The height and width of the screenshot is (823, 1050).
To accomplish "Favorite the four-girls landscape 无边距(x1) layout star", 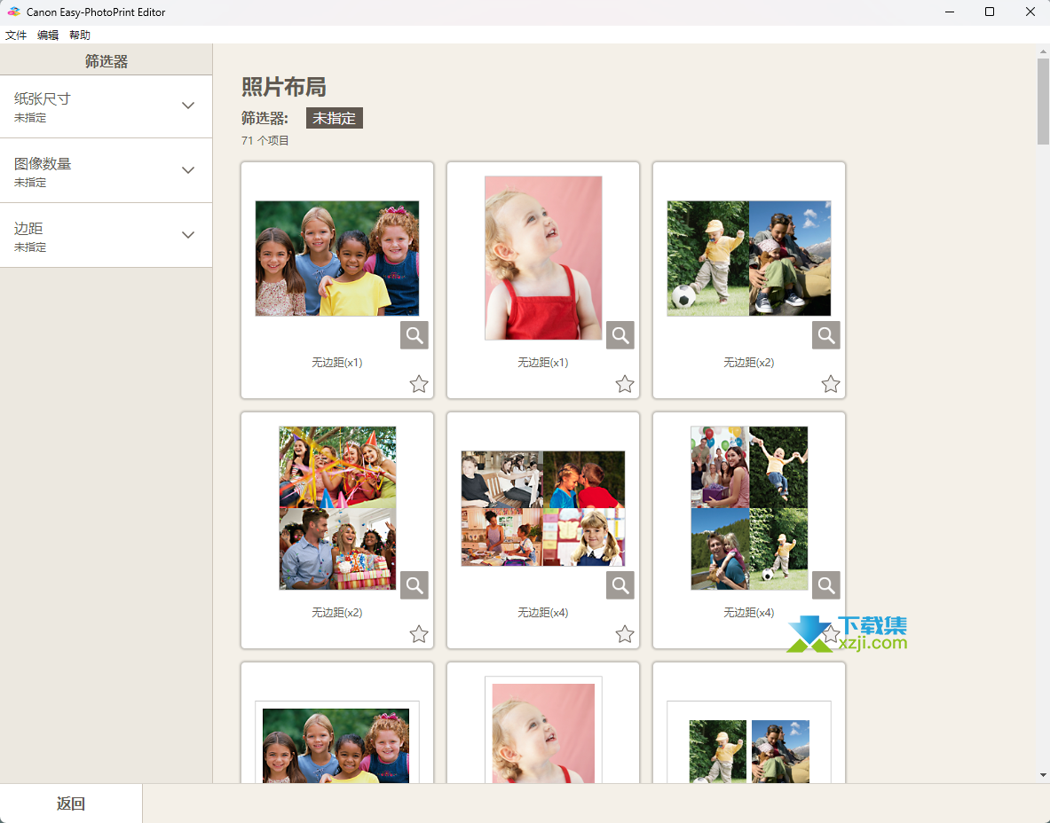I will (419, 384).
